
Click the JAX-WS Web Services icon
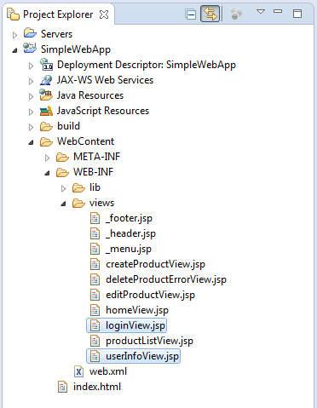46,80
